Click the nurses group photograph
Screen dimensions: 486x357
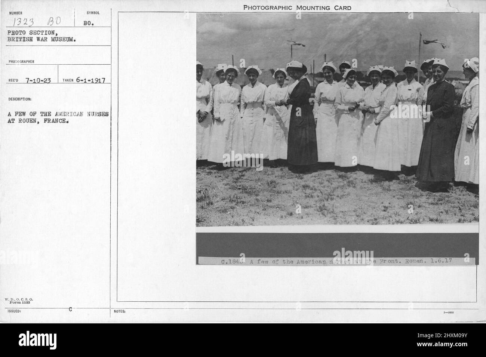[x=337, y=120]
